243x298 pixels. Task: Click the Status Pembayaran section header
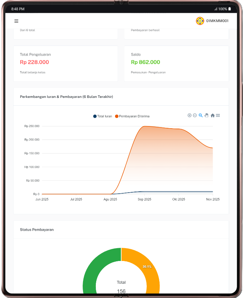point(37,230)
